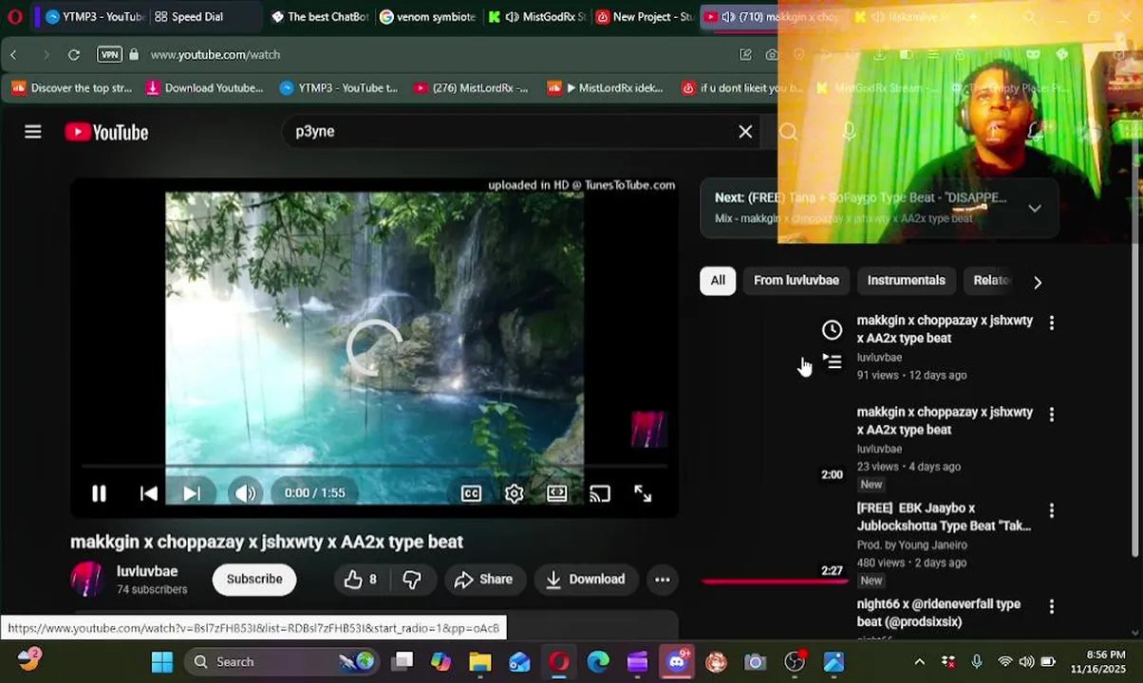Dislike the video with thumbs down
The height and width of the screenshot is (683, 1143).
(x=412, y=580)
